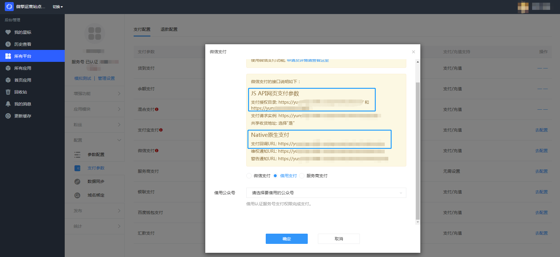Expand the 统计 section
560x257 pixels.
coord(95,226)
